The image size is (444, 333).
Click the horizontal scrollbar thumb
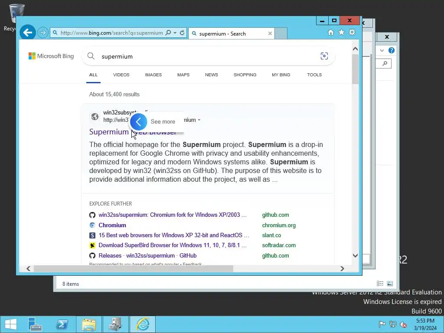point(134,268)
